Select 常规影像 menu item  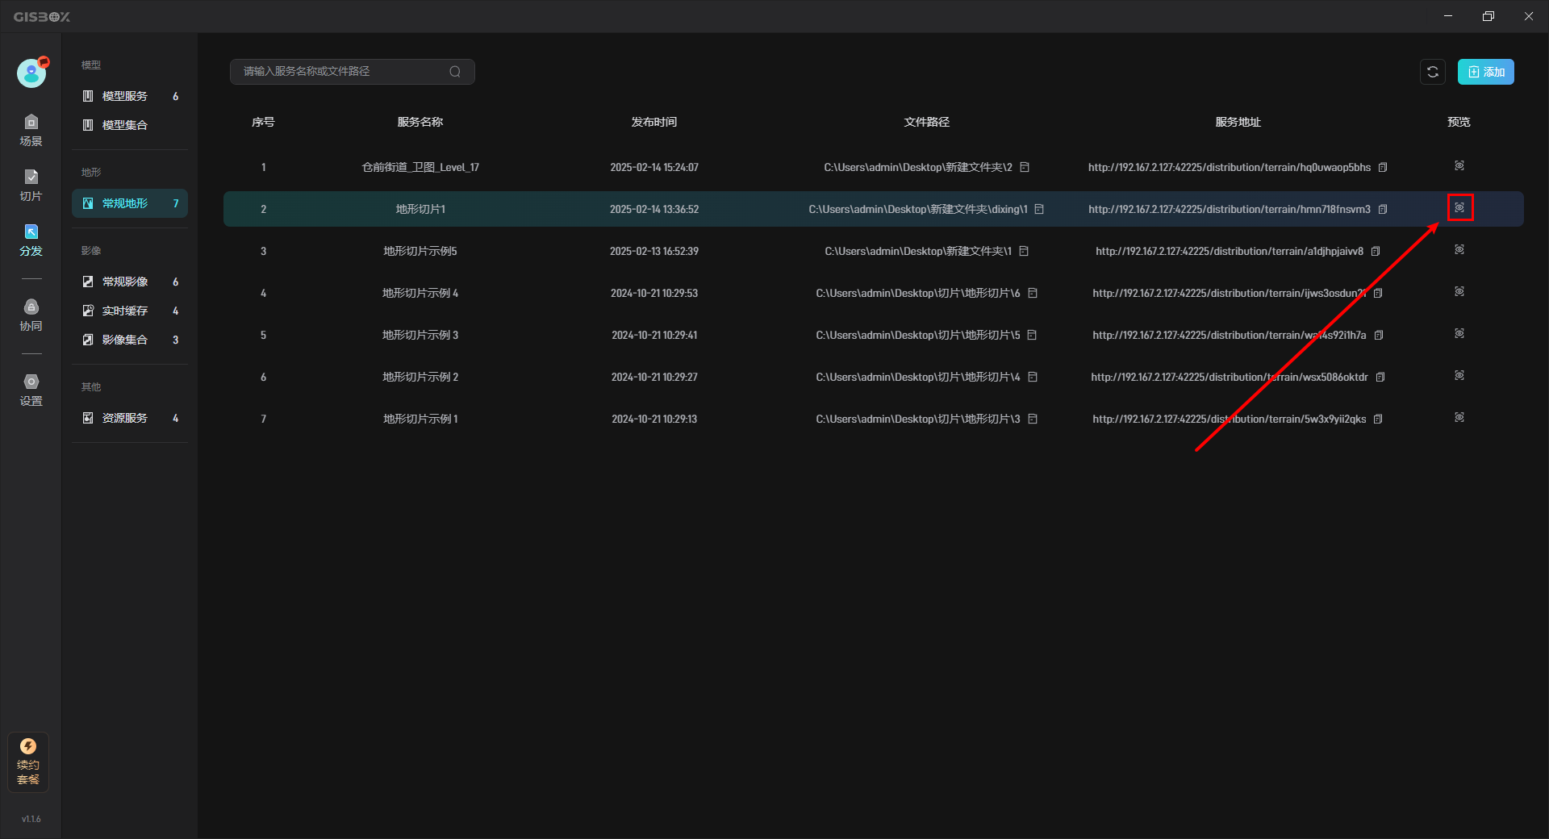[130, 282]
